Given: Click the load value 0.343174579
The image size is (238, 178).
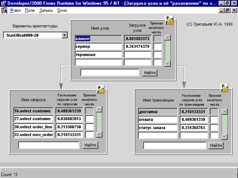Looking at the screenshot, I should (x=138, y=46).
